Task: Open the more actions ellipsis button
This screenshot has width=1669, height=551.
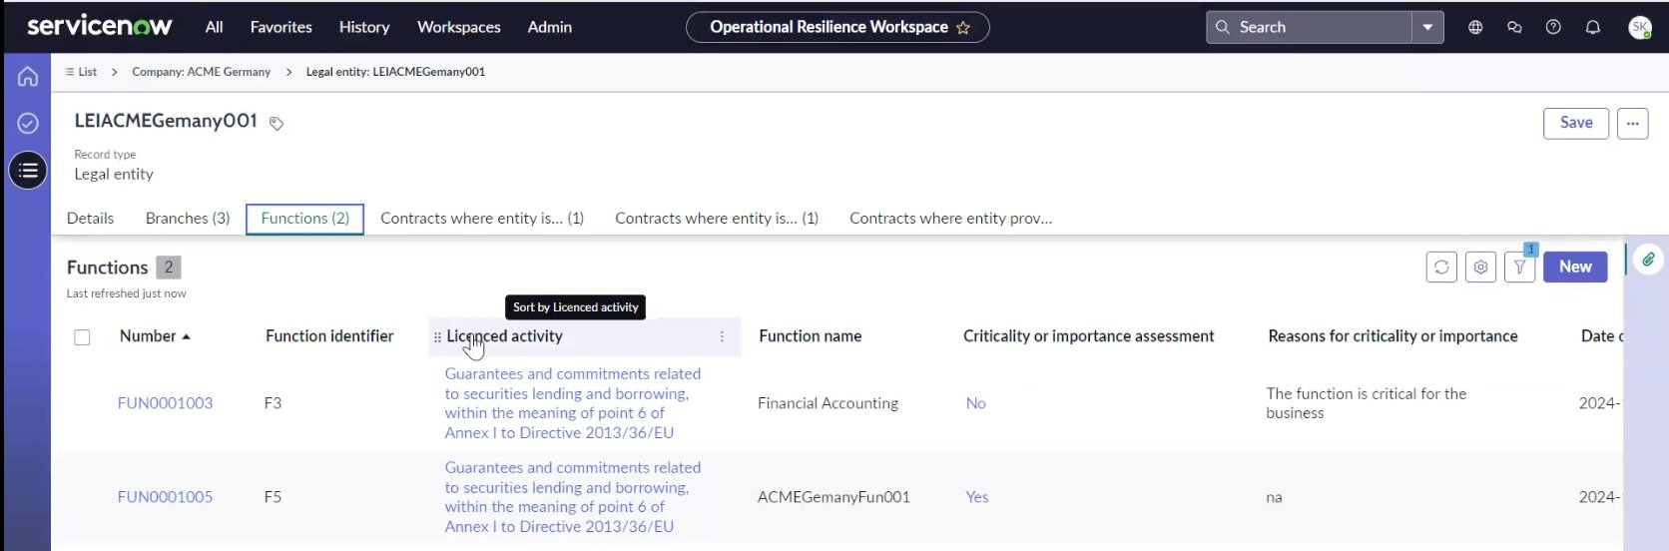Action: coord(1633,124)
